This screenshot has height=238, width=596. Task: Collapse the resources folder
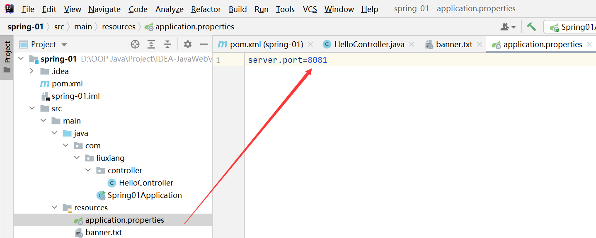54,207
